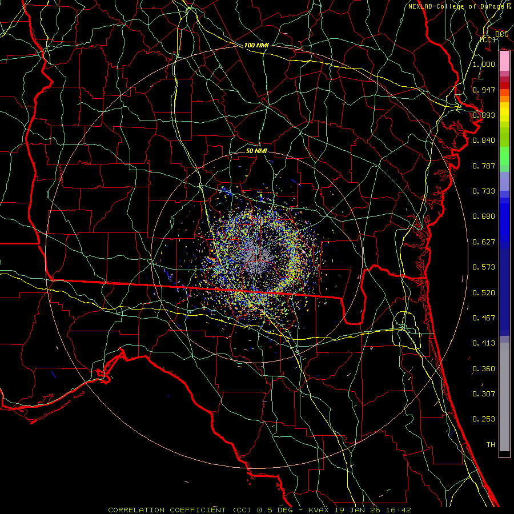Select the 0.840 scale label
This screenshot has height=514, width=514.
(484, 140)
